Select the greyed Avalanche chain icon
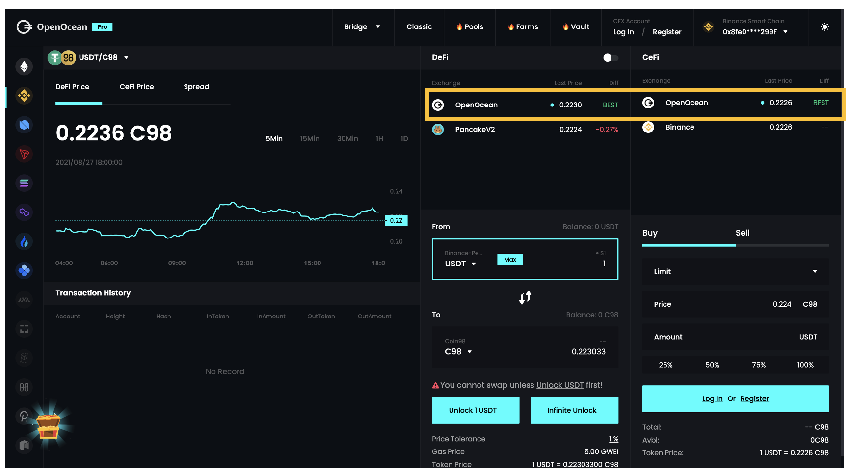The image size is (850, 476). tap(24, 299)
